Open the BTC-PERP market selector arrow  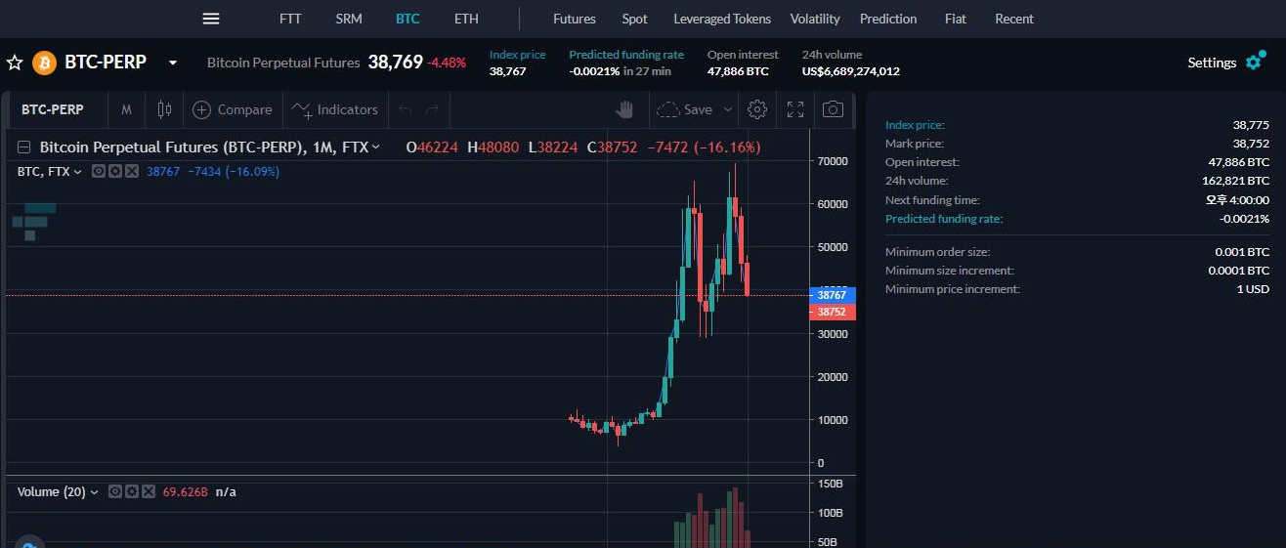coord(173,63)
